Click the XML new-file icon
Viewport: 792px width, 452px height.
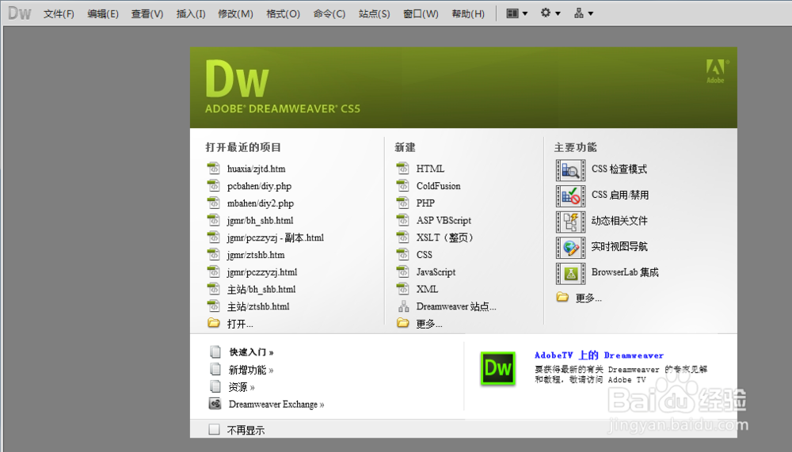pyautogui.click(x=402, y=288)
